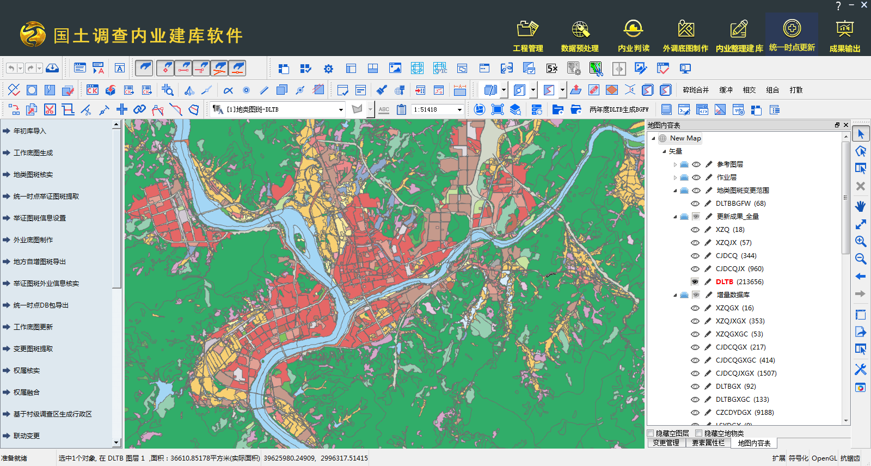Image resolution: width=871 pixels, height=466 pixels.
Task: Switch to the 要素属性栏 tab
Action: coord(708,443)
